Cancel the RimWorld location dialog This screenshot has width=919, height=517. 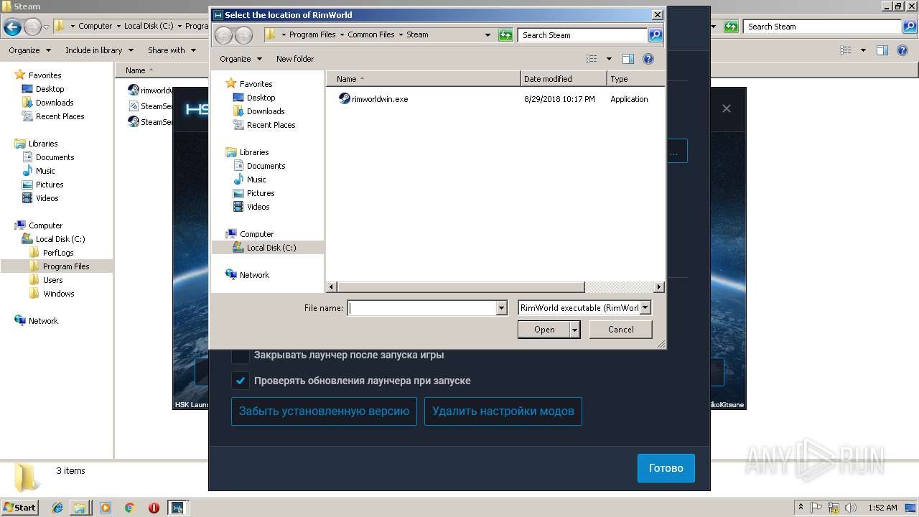pos(620,330)
